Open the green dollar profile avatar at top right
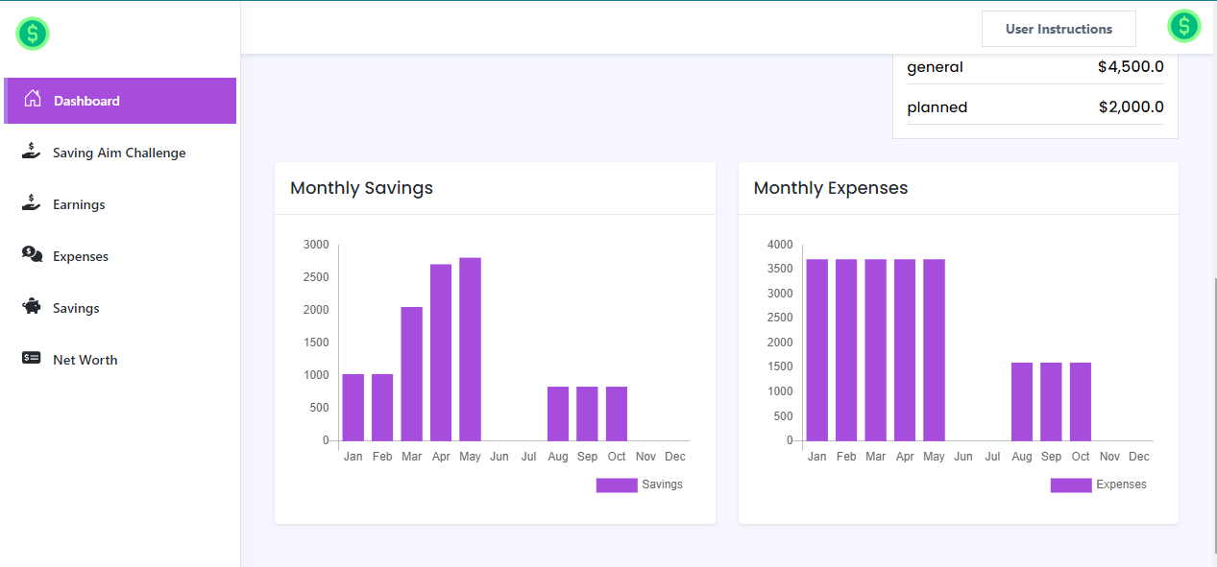1217x567 pixels. (1183, 26)
